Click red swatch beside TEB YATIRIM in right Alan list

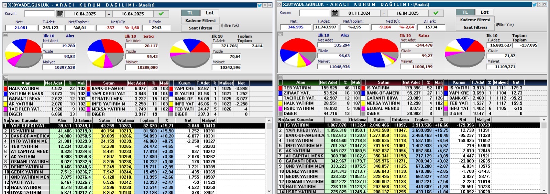tap(280, 88)
